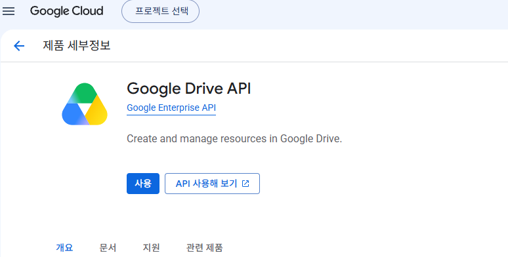
Task: Go to the 관련 제품 tab
Action: [204, 248]
